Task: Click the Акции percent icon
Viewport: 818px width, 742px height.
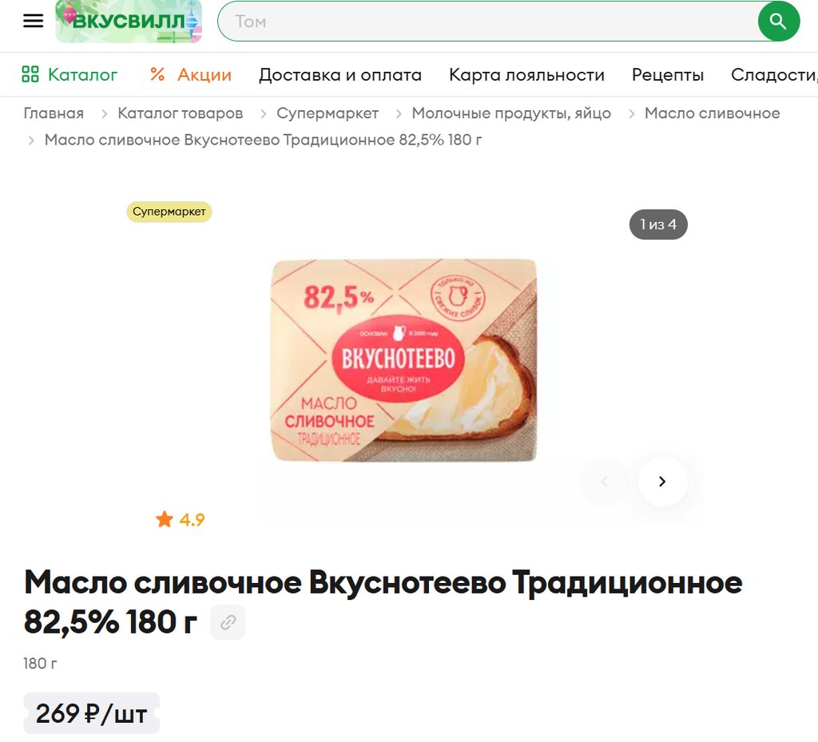Action: point(157,74)
